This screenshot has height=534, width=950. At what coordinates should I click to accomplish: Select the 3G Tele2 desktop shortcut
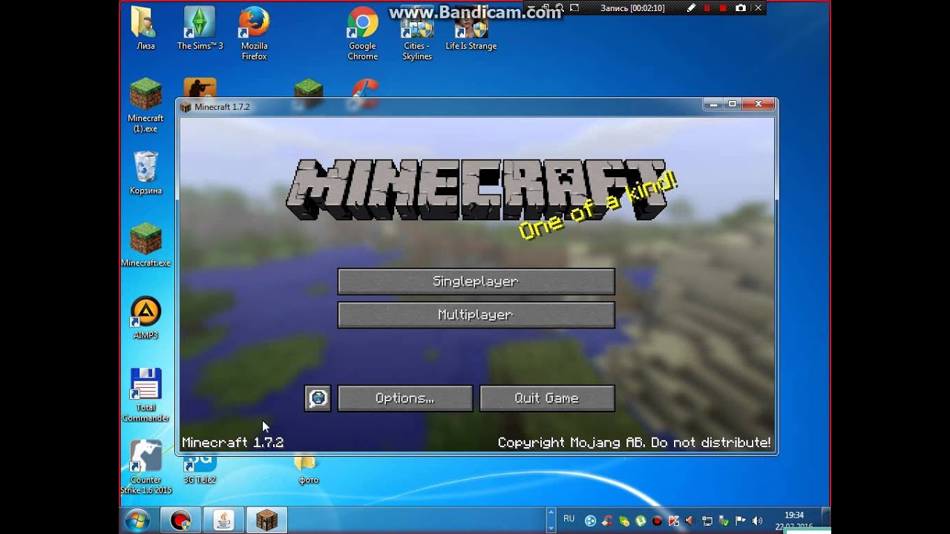click(200, 469)
